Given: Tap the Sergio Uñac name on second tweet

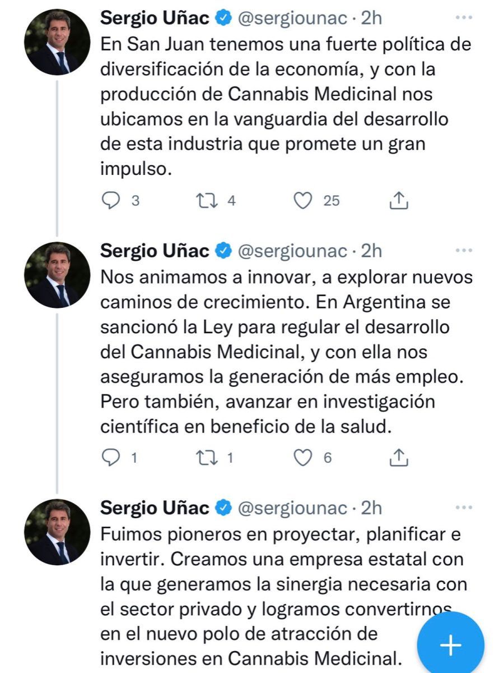Looking at the screenshot, I should [155, 251].
